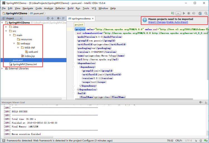Close the springmvcdemo editor tab

[x=93, y=19]
